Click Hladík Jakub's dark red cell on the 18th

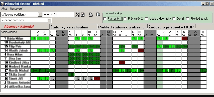pyautogui.click(x=141, y=51)
